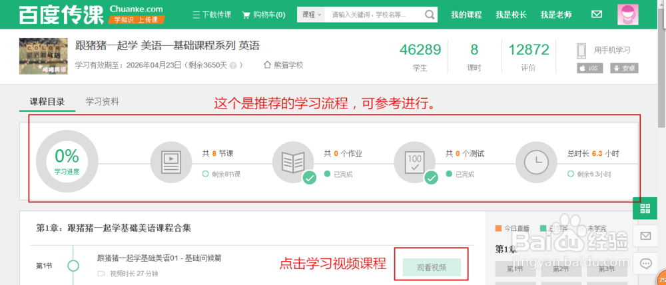Click the iOS app download badge

589,68
